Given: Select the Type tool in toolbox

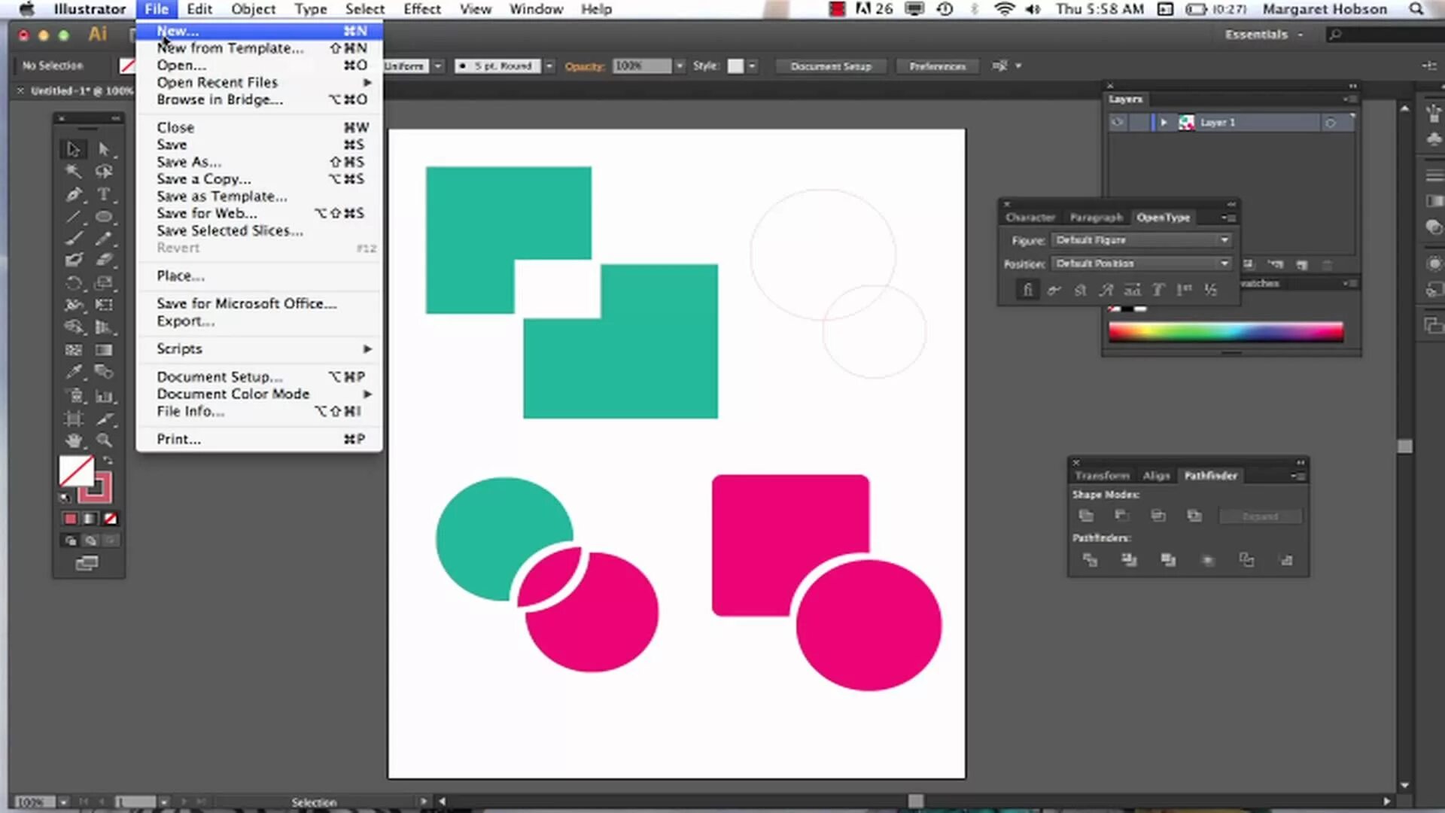Looking at the screenshot, I should point(104,194).
